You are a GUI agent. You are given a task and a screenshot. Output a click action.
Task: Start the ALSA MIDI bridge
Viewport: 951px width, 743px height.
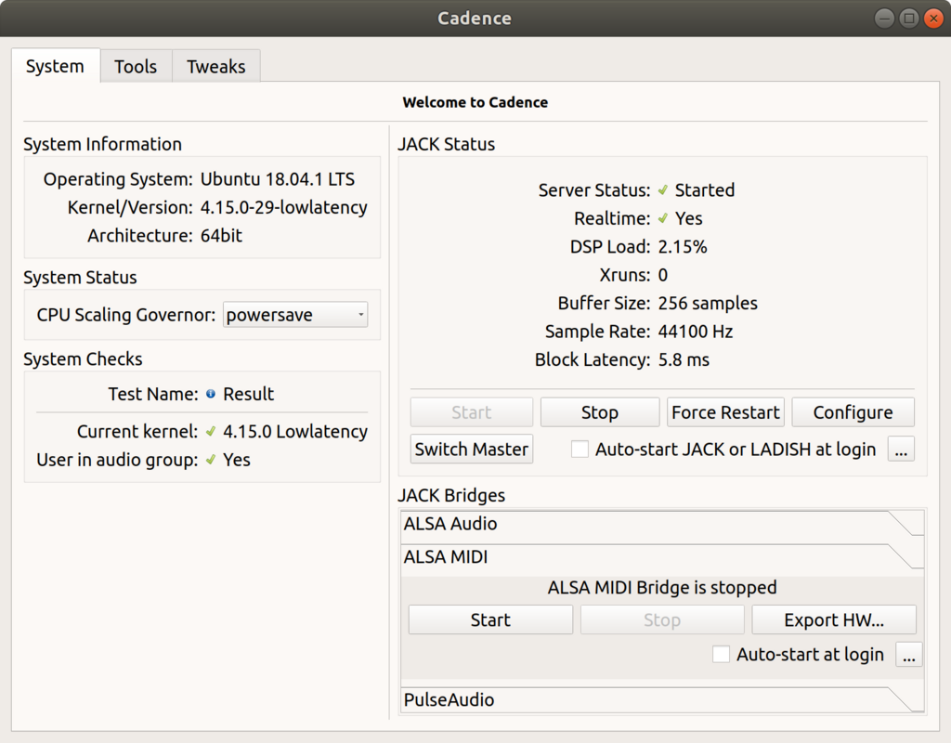(490, 620)
